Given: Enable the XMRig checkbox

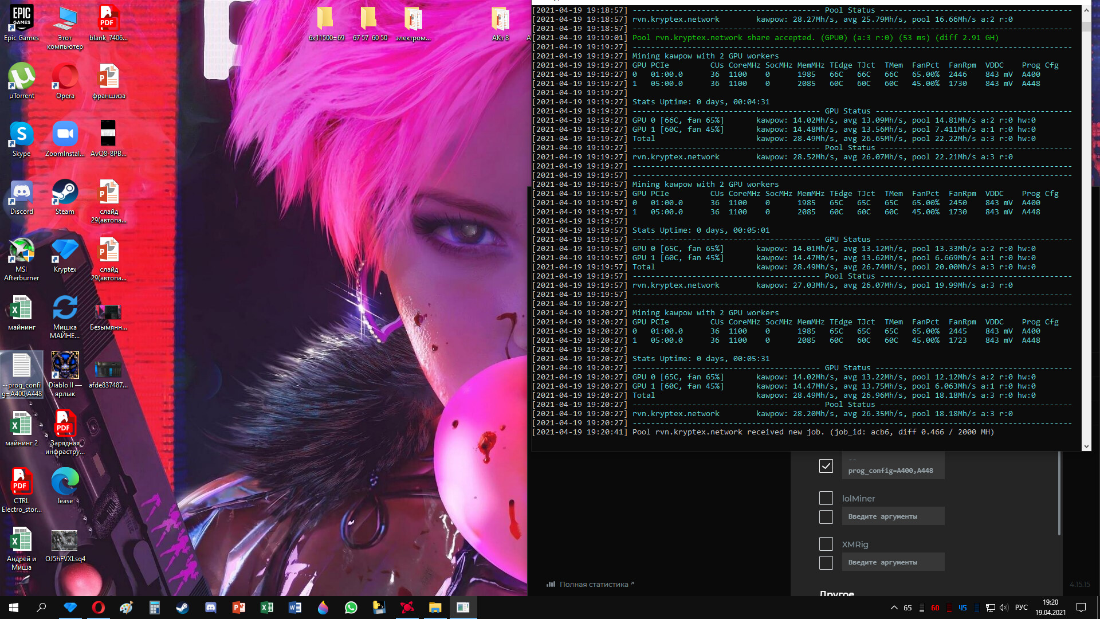Looking at the screenshot, I should click(x=826, y=544).
